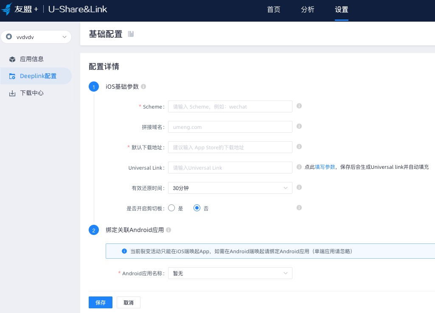Viewport: 435px width, 313px height.
Task: Click the 基础配置 page title
Action: [x=106, y=34]
